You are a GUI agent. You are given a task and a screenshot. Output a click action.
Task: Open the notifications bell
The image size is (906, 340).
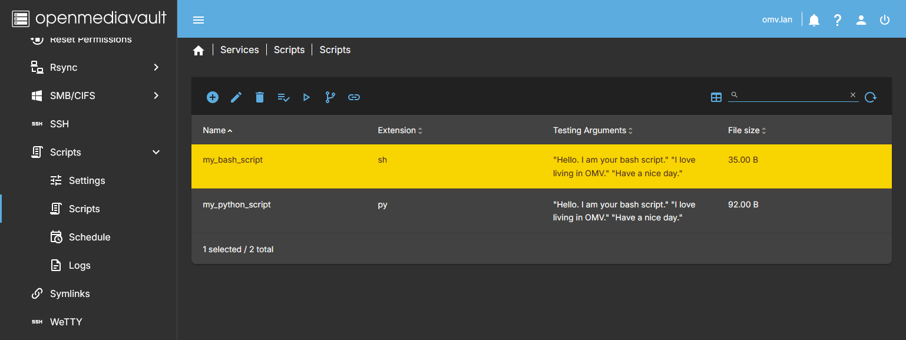coord(814,20)
